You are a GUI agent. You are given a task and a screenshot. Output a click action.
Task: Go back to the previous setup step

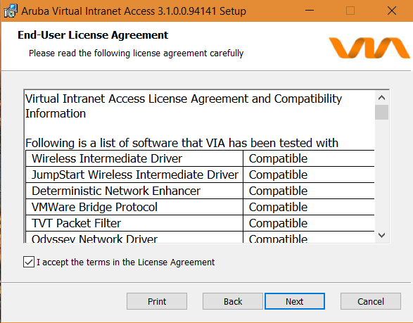[233, 301]
